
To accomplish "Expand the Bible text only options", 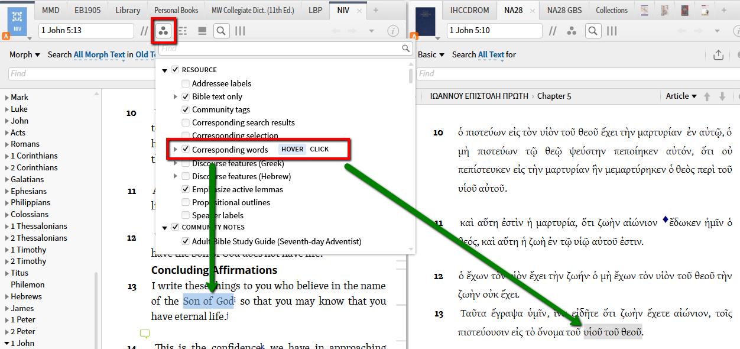I will click(176, 96).
